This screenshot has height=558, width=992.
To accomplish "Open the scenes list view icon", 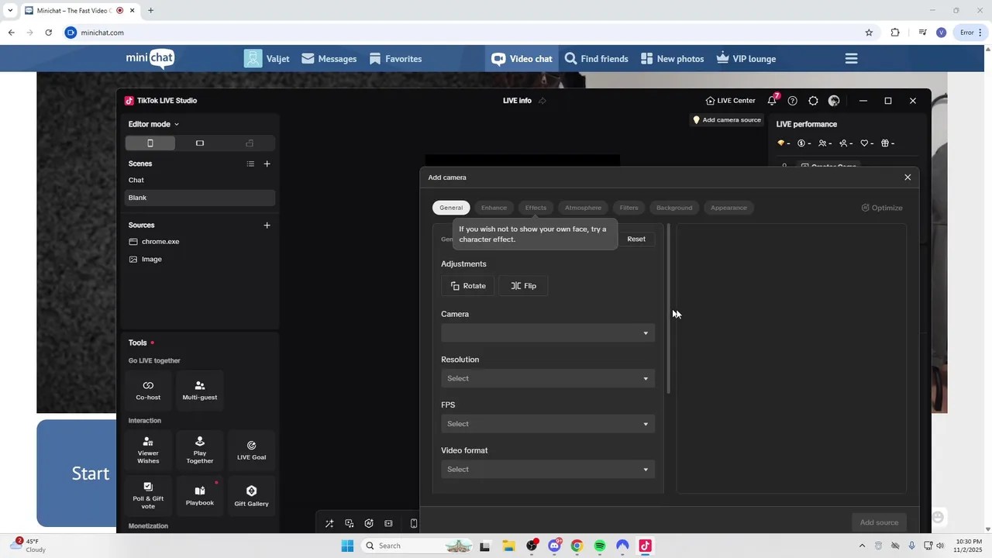I will 250,164.
